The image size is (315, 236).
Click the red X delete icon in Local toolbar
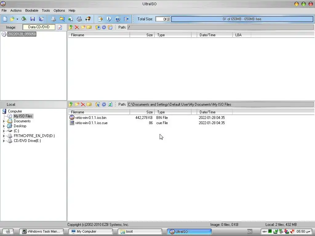[x=83, y=104]
